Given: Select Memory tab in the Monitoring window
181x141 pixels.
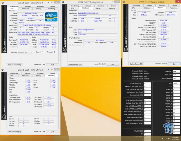Looking at the screenshot, I should tap(38, 76).
